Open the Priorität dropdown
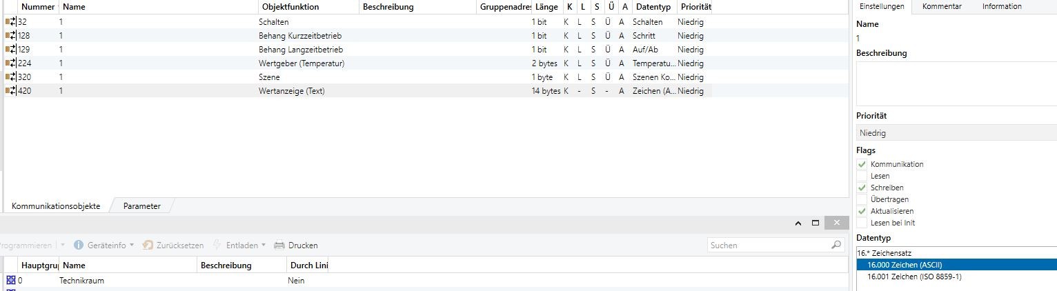The image size is (1057, 291). pos(956,133)
